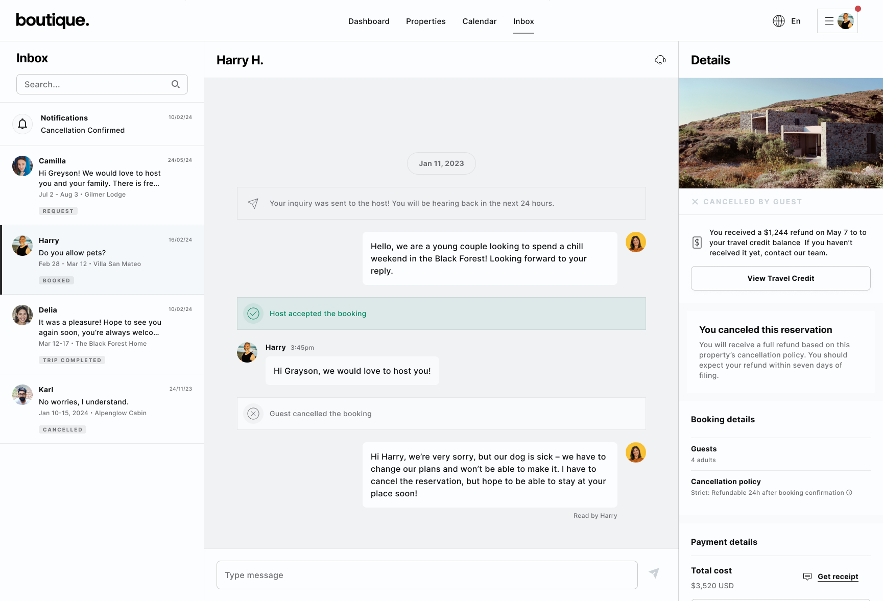883x601 pixels.
Task: Focus the Type message field
Action: (427, 575)
